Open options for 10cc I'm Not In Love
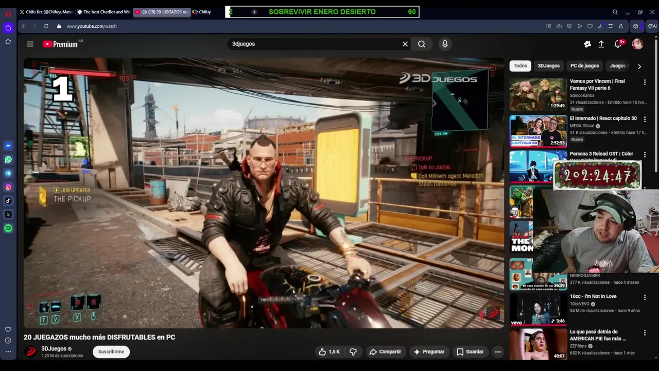659x371 pixels. click(645, 297)
